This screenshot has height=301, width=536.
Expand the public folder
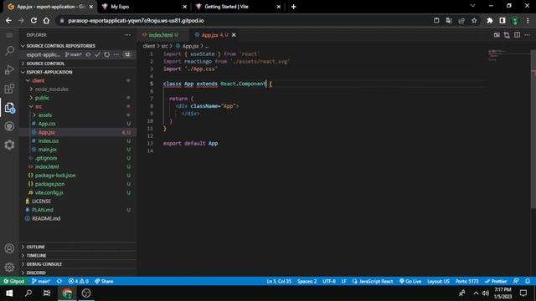[x=42, y=98]
